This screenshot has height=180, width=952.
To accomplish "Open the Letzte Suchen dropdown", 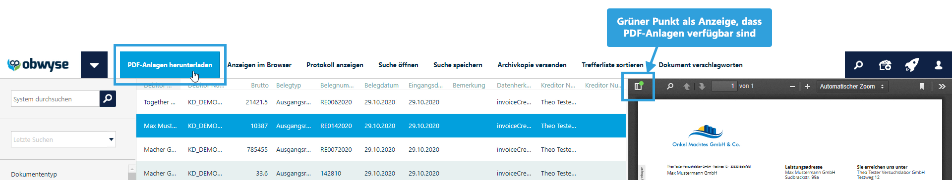I will click(63, 139).
